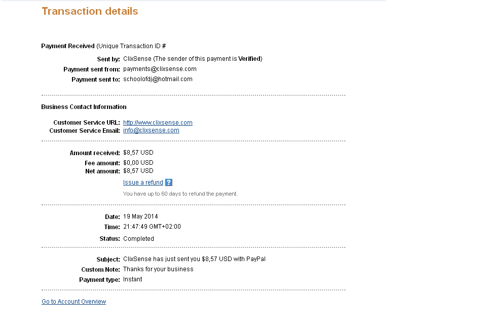Go to Account Overview
The height and width of the screenshot is (327, 480).
click(74, 302)
